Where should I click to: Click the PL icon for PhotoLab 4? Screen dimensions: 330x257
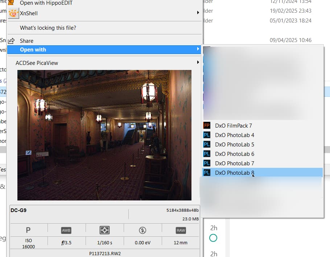pyautogui.click(x=207, y=135)
